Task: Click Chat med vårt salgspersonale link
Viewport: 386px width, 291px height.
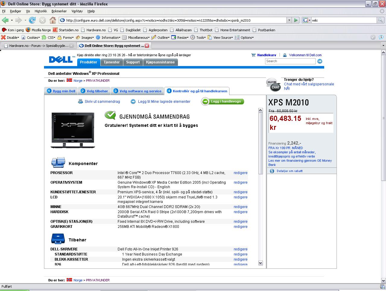Action: 309,86
